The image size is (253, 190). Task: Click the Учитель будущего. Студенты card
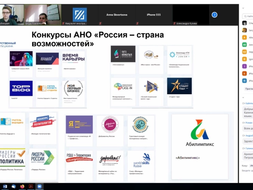pyautogui.click(x=47, y=94)
